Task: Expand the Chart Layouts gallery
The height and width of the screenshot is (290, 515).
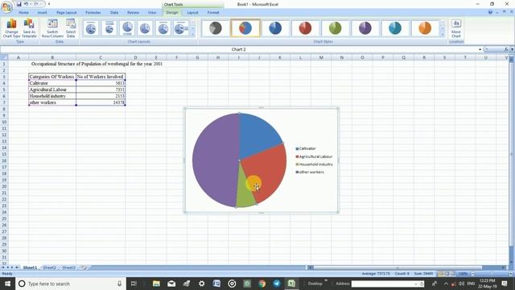Action: pos(193,34)
